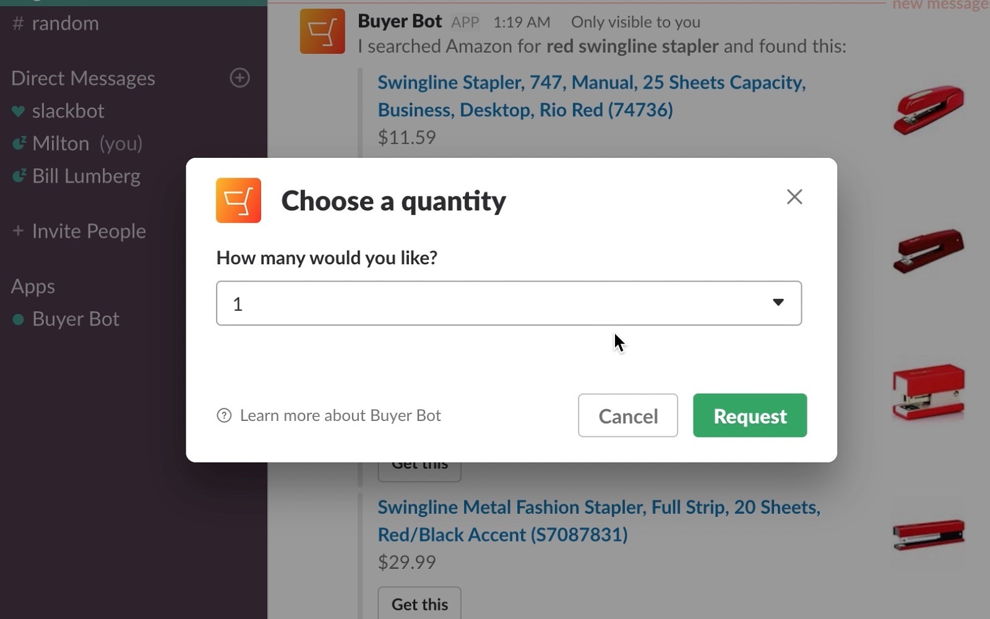Open Learn more about Buyer Bot link

340,415
